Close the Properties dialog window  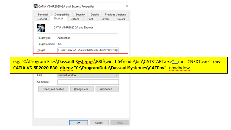[127, 6]
